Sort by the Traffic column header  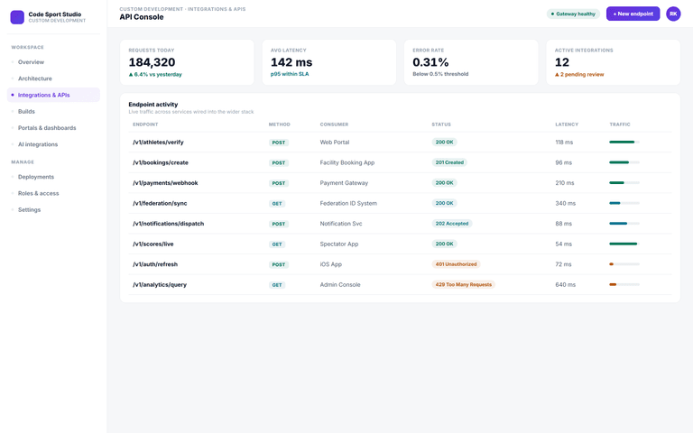(x=620, y=124)
